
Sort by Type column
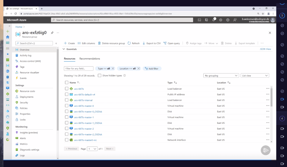pos(172,83)
